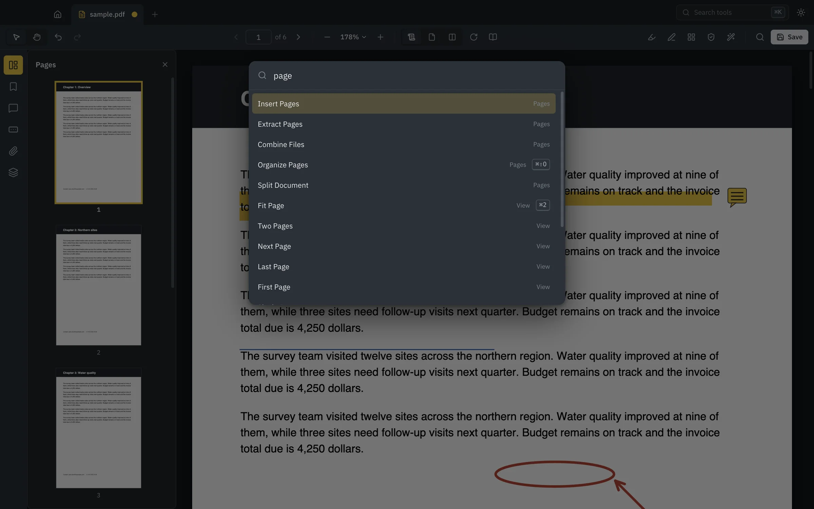Open the protect shield tool

pyautogui.click(x=711, y=37)
